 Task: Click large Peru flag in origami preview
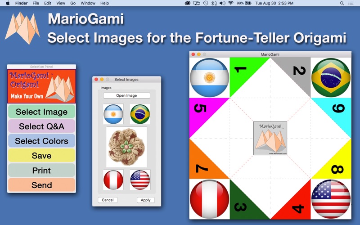tap(209, 199)
